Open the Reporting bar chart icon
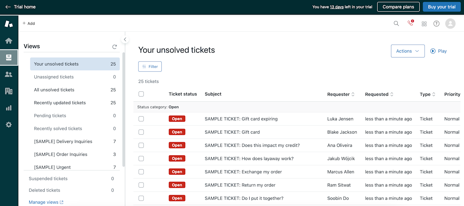This screenshot has width=464, height=206. pos(9,108)
